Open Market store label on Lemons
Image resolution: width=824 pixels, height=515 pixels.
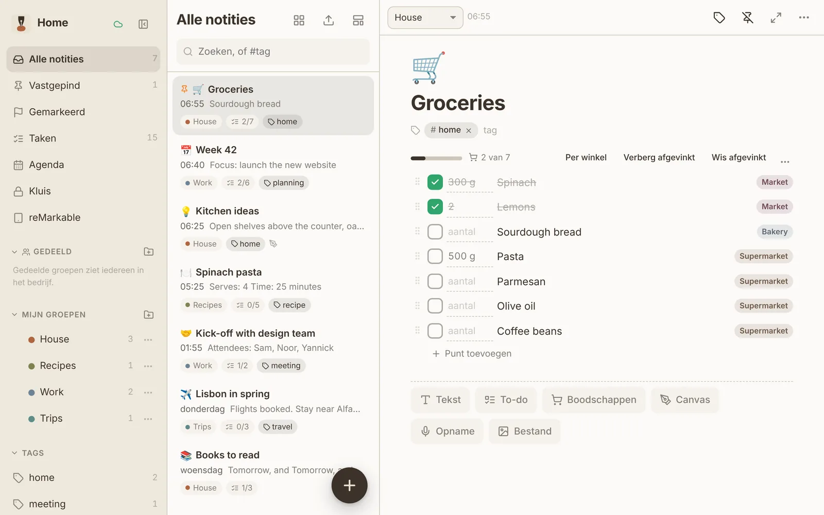tap(774, 207)
